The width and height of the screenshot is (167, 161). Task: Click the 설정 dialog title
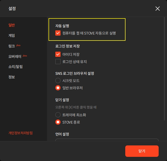12,9
